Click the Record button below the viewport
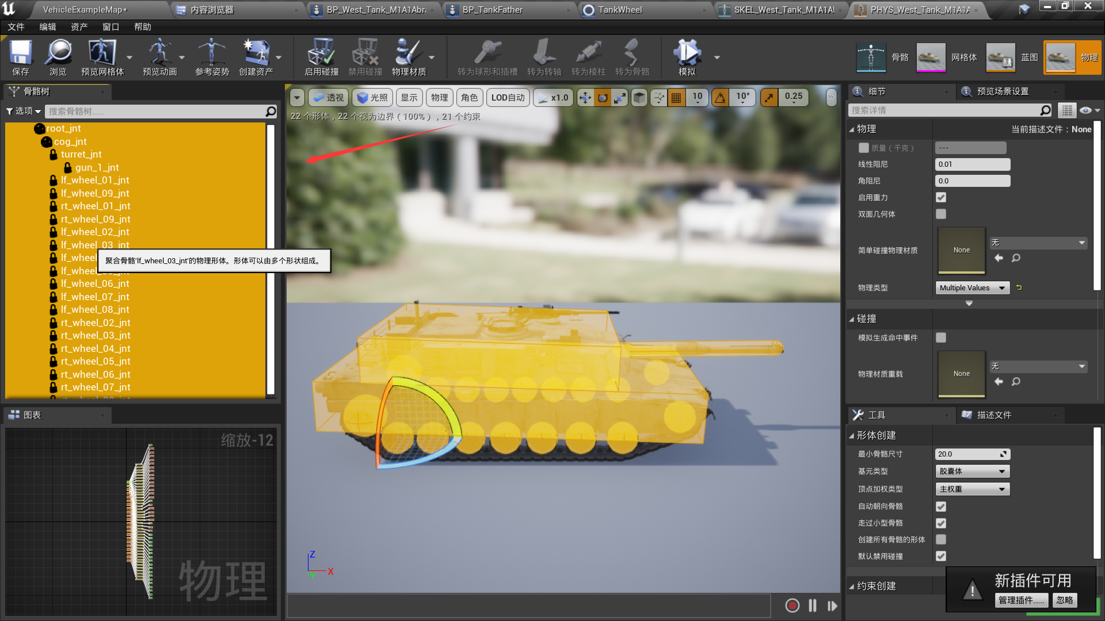 (792, 605)
